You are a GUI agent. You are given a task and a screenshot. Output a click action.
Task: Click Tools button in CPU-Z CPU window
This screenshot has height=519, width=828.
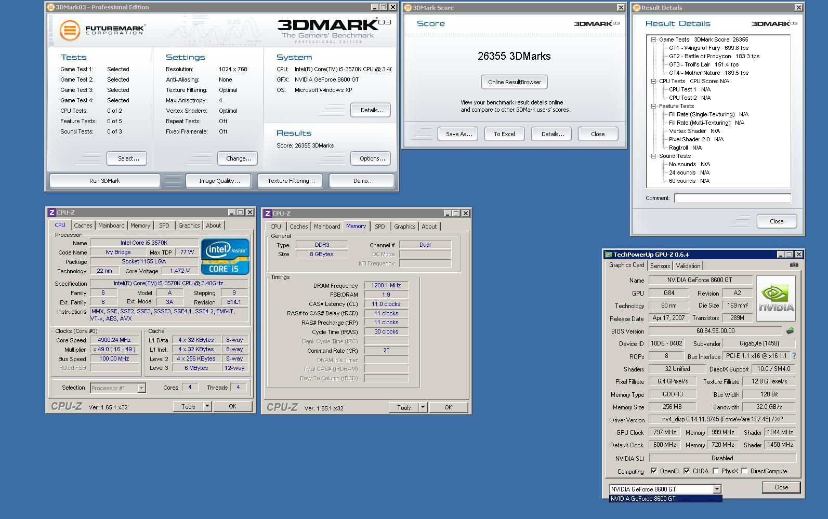188,406
